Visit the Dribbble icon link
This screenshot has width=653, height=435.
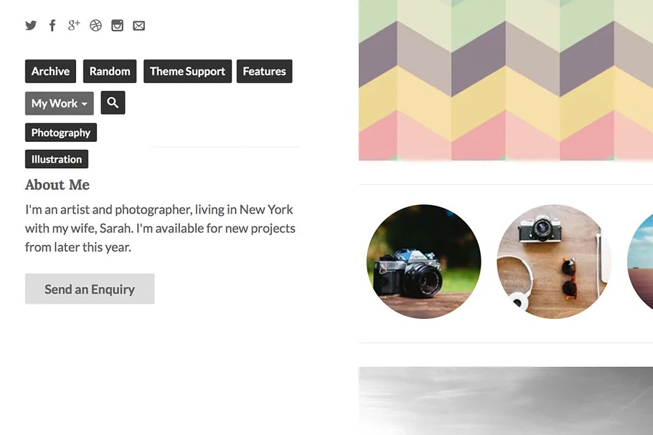pyautogui.click(x=95, y=26)
